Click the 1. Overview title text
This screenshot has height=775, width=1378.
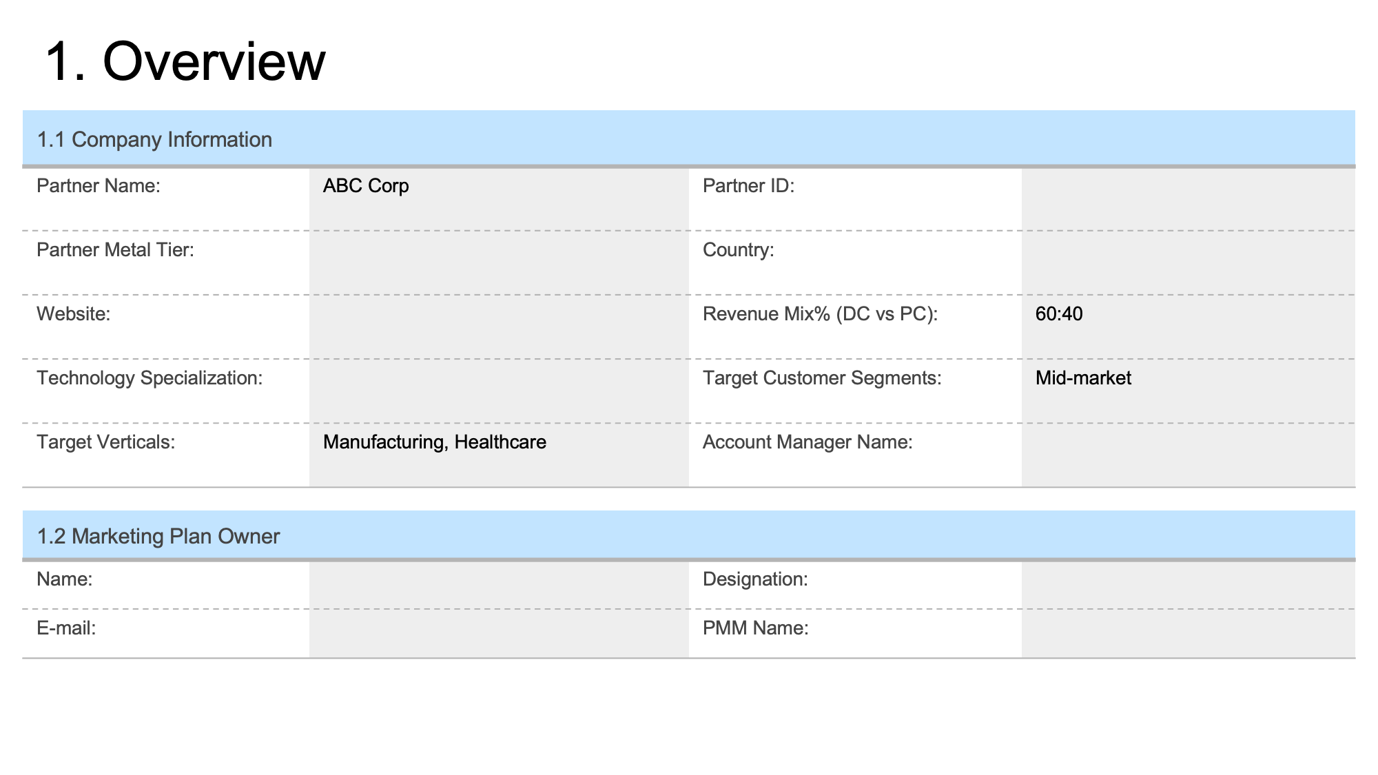[x=185, y=61]
